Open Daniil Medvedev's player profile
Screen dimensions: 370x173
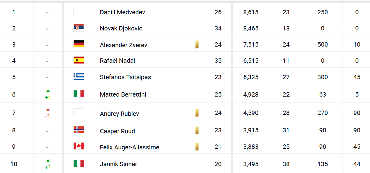(x=122, y=12)
